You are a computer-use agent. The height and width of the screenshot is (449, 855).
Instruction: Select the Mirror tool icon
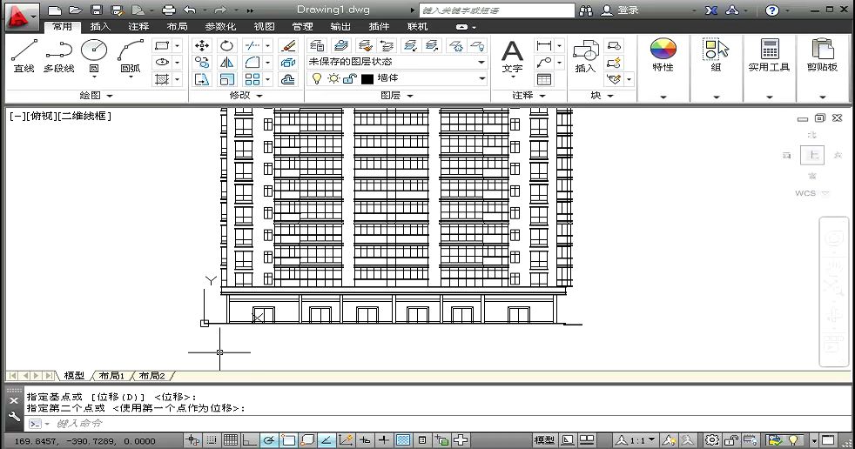pyautogui.click(x=226, y=63)
